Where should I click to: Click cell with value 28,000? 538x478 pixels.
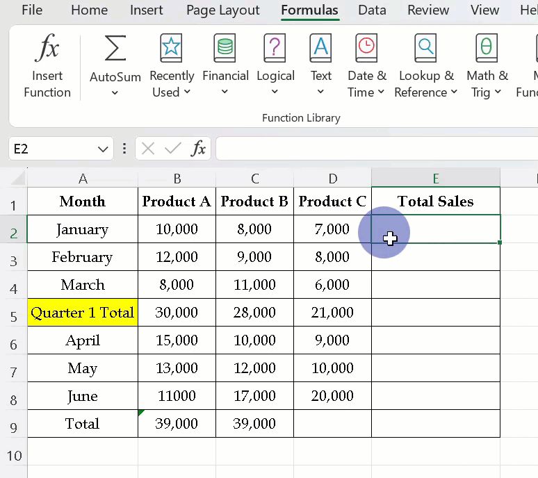pyautogui.click(x=254, y=313)
